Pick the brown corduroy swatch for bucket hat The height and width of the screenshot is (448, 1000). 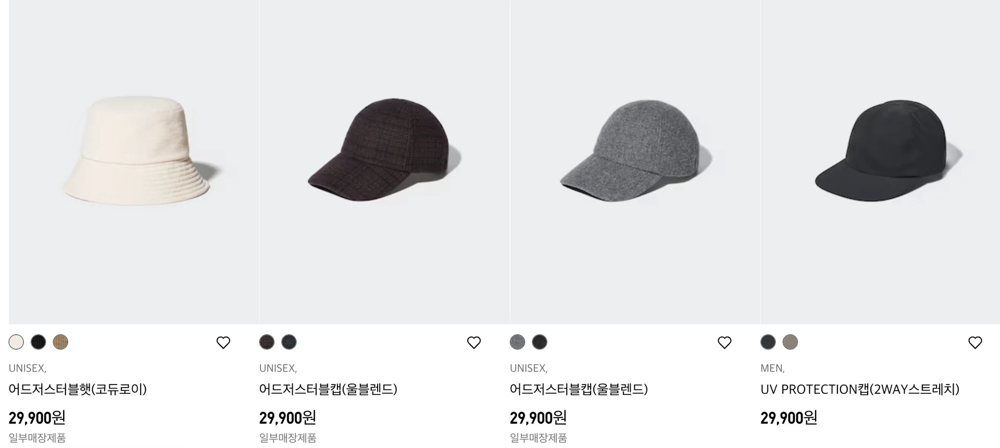(60, 342)
